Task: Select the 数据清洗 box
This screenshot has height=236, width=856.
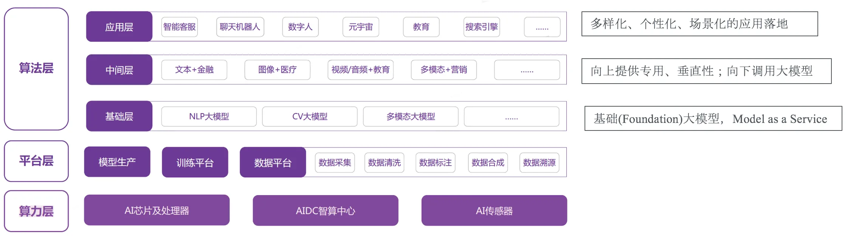Action: (384, 163)
